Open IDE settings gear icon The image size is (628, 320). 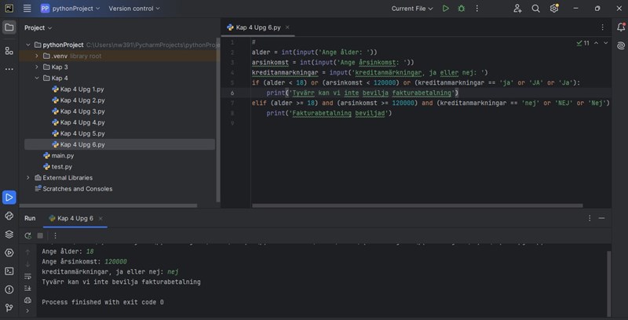coord(554,9)
